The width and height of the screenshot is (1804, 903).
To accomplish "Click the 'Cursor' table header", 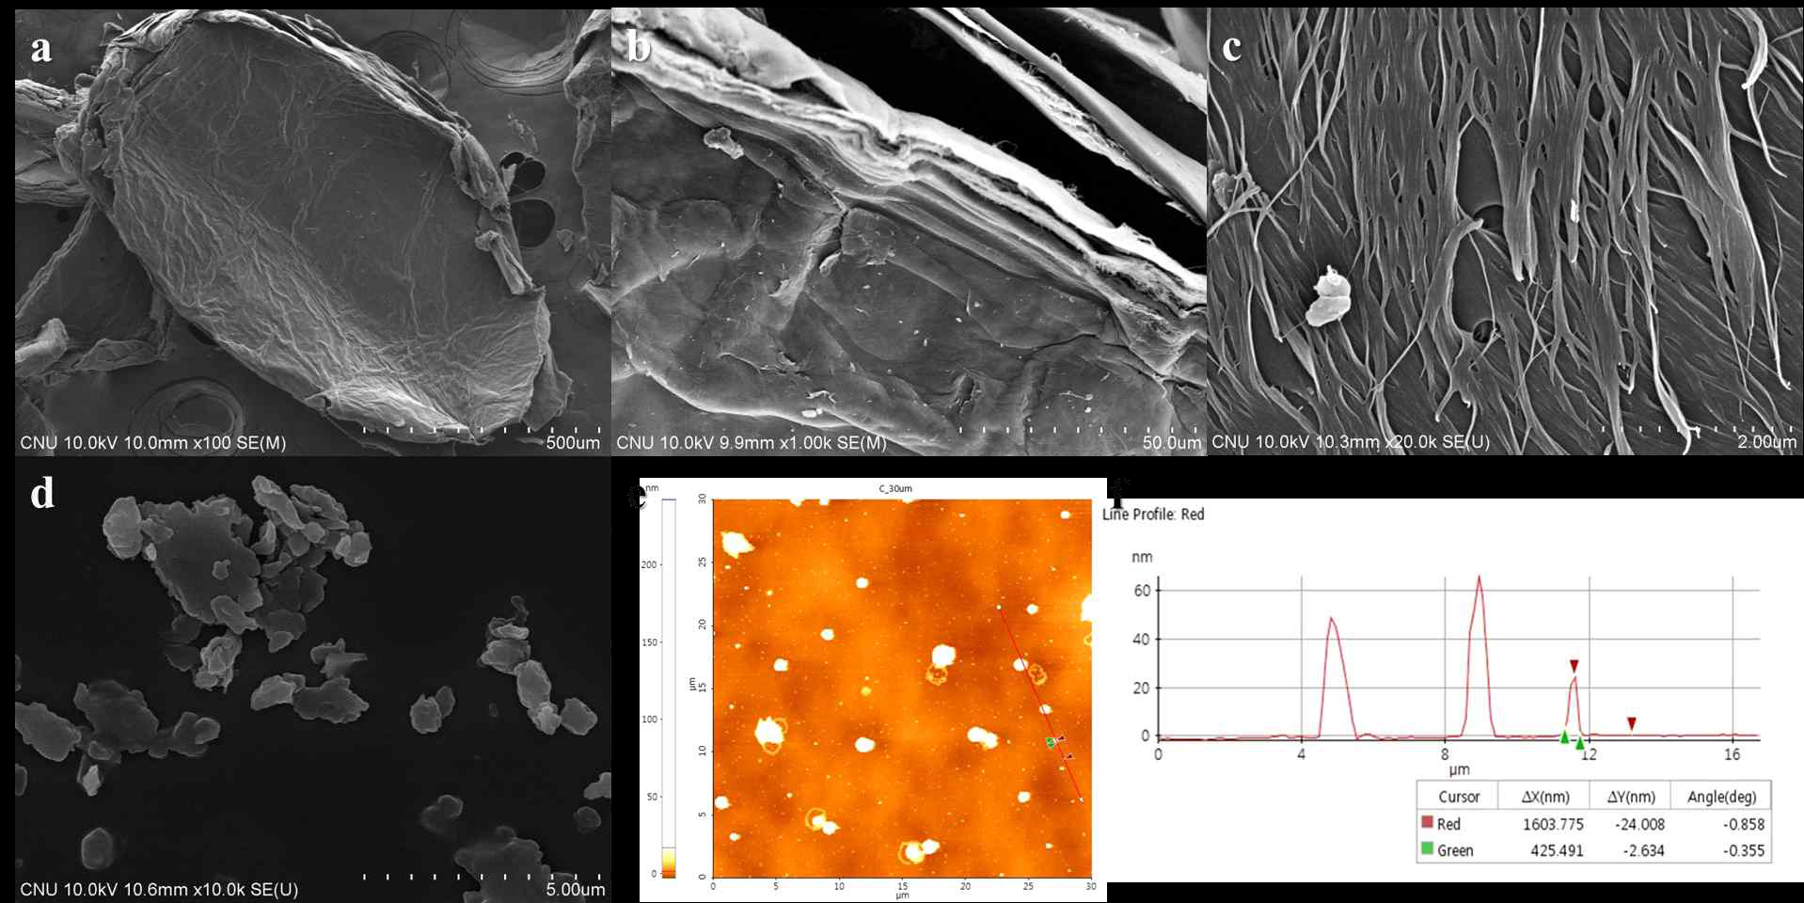I will [x=1459, y=796].
